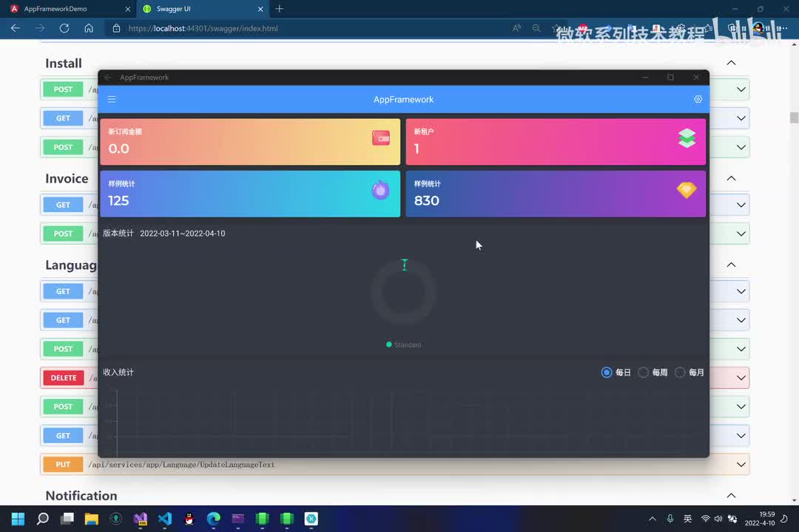Screen dimensions: 799x532
Task: Expand the PUT UpdateLanguageText chevron
Action: click(x=741, y=464)
